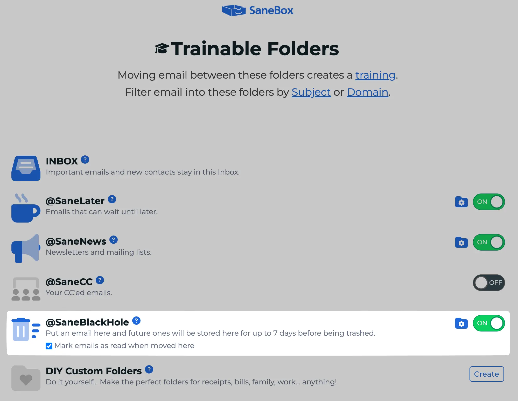Viewport: 518px width, 401px height.
Task: Open the INBOX help question mark
Action: tap(85, 160)
